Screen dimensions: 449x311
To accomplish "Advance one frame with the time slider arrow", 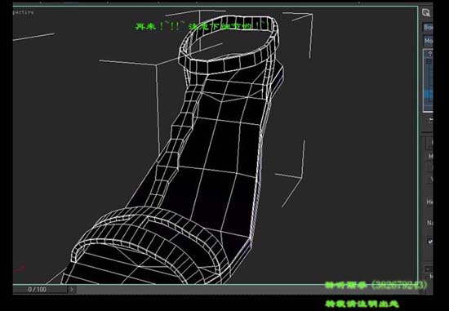I will [x=72, y=290].
